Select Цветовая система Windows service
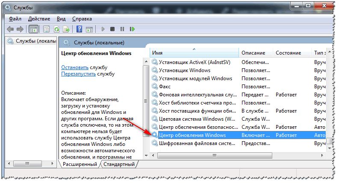Viewport: 339px width, 183px height. [x=197, y=119]
